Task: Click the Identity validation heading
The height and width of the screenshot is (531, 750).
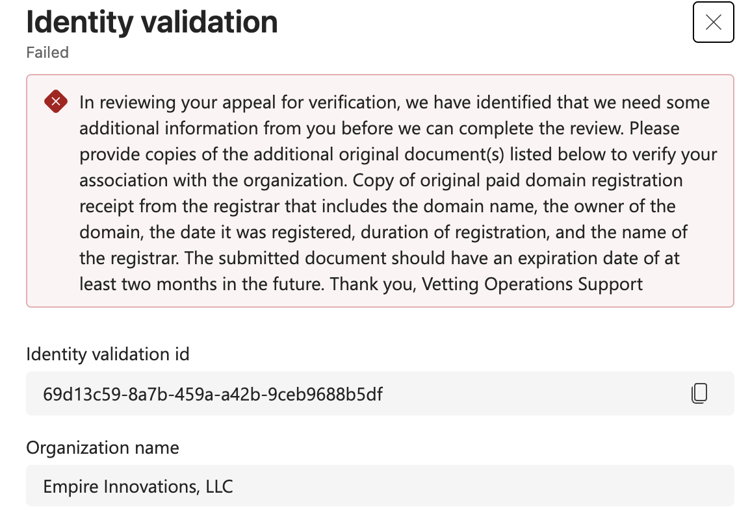Action: coord(151,22)
